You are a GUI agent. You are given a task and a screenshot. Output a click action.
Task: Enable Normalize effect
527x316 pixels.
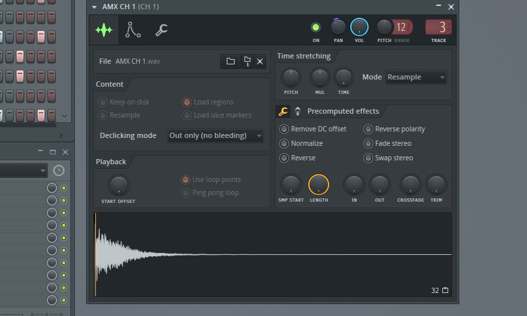284,143
